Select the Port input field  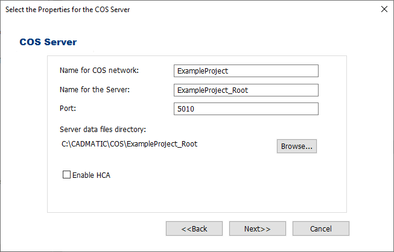[245, 109]
